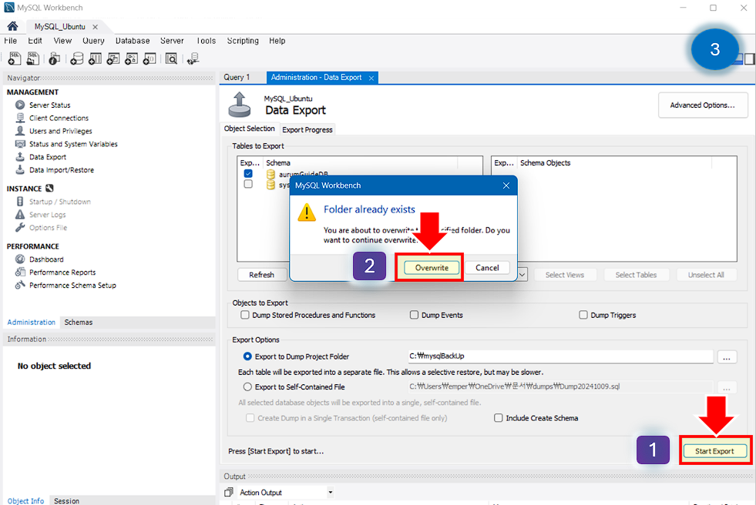Click the Select Views button
This screenshot has width=756, height=505.
tap(565, 275)
